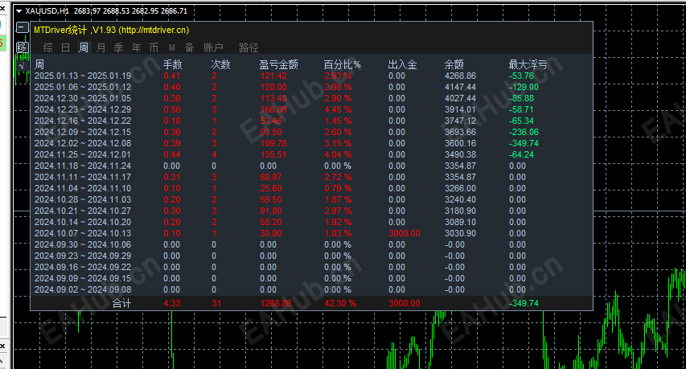Select week row 2024.09.23 ~ 2024.09.29
The image size is (686, 369).
click(x=311, y=256)
